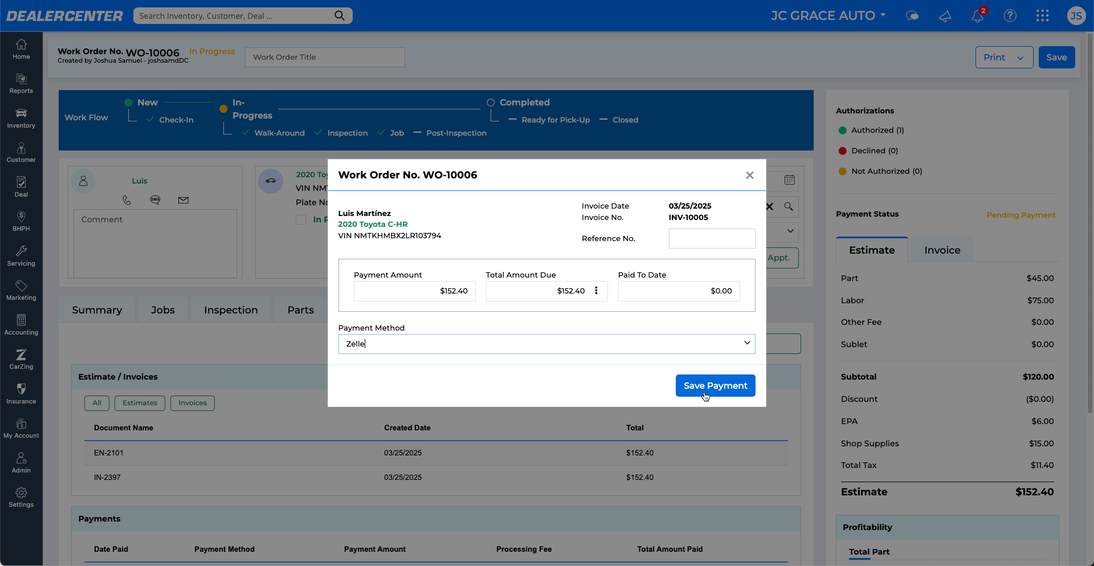Open Settings in the sidebar
Screen dimensions: 1094x566
coord(21,498)
